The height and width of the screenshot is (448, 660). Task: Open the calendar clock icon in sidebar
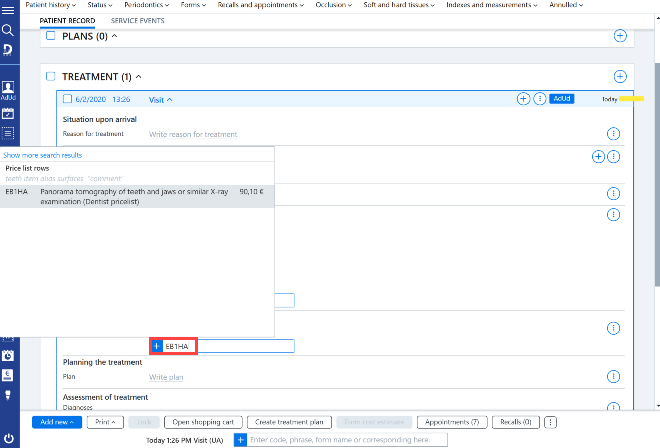8,355
